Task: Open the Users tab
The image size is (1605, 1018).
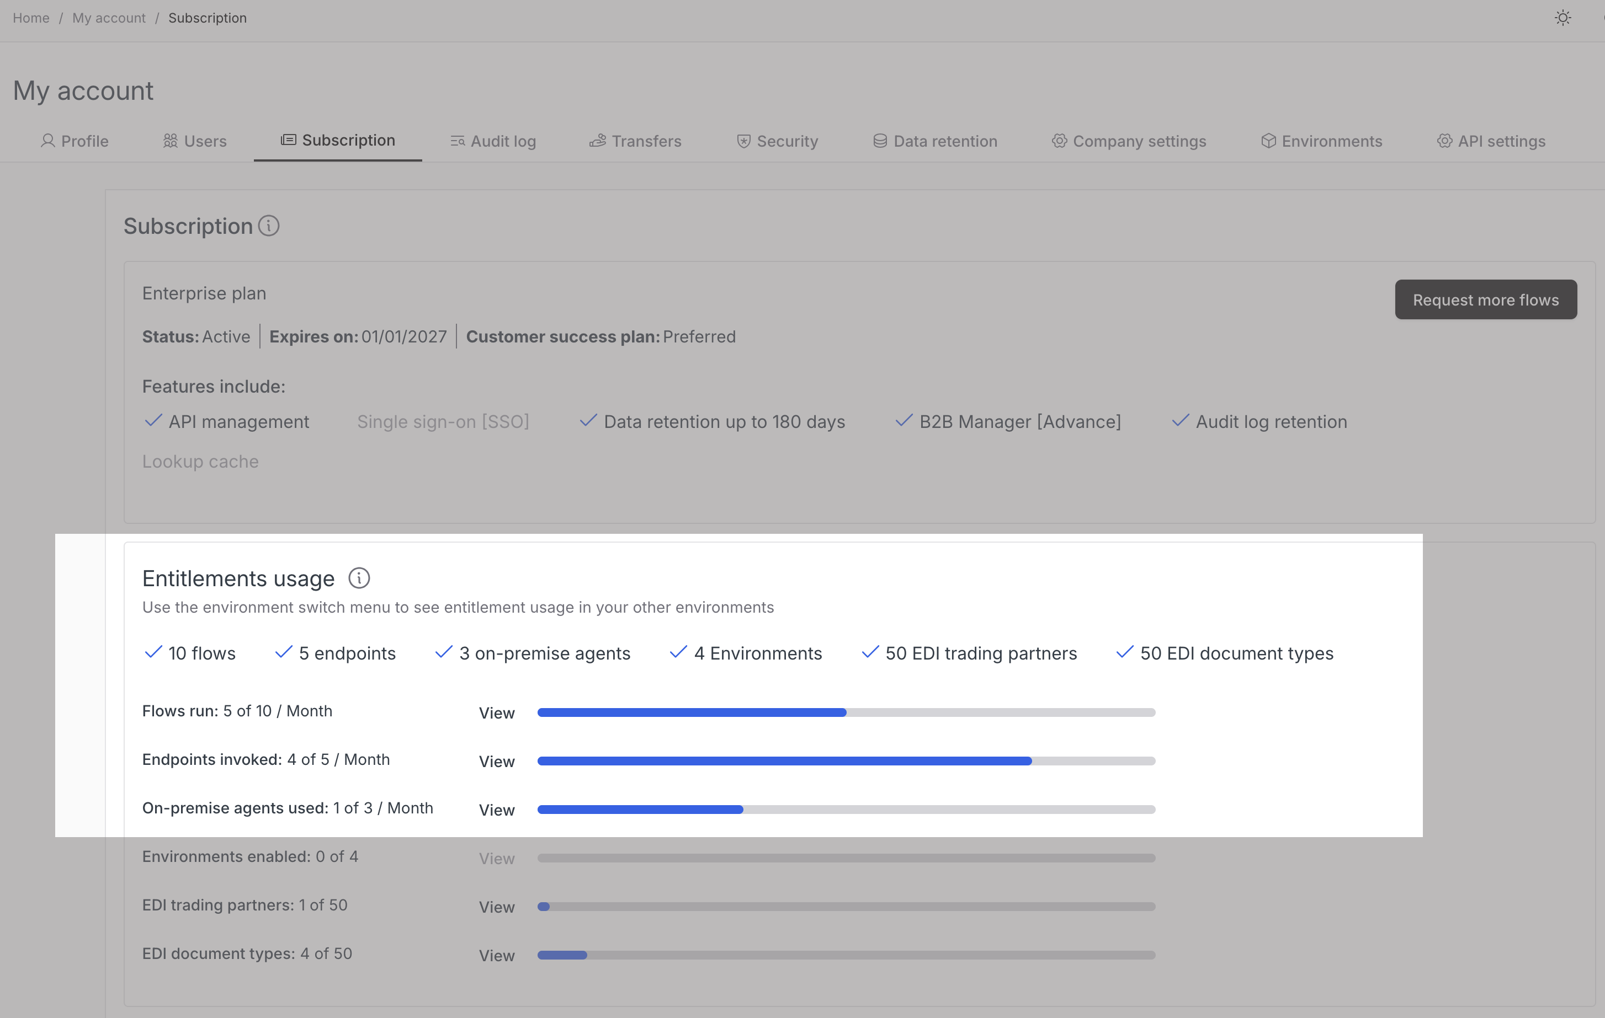Action: tap(195, 141)
